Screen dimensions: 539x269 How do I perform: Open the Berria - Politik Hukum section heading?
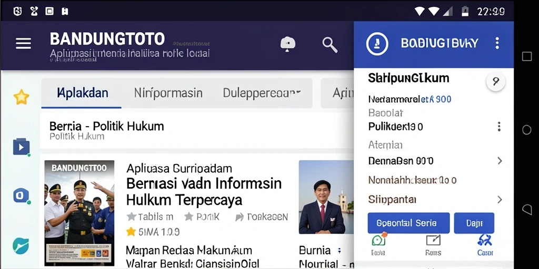(106, 126)
